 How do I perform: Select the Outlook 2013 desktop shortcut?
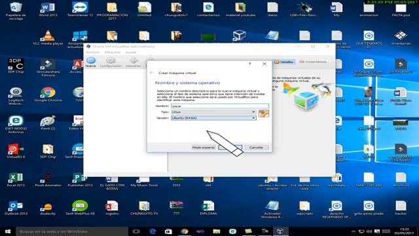[16, 208]
